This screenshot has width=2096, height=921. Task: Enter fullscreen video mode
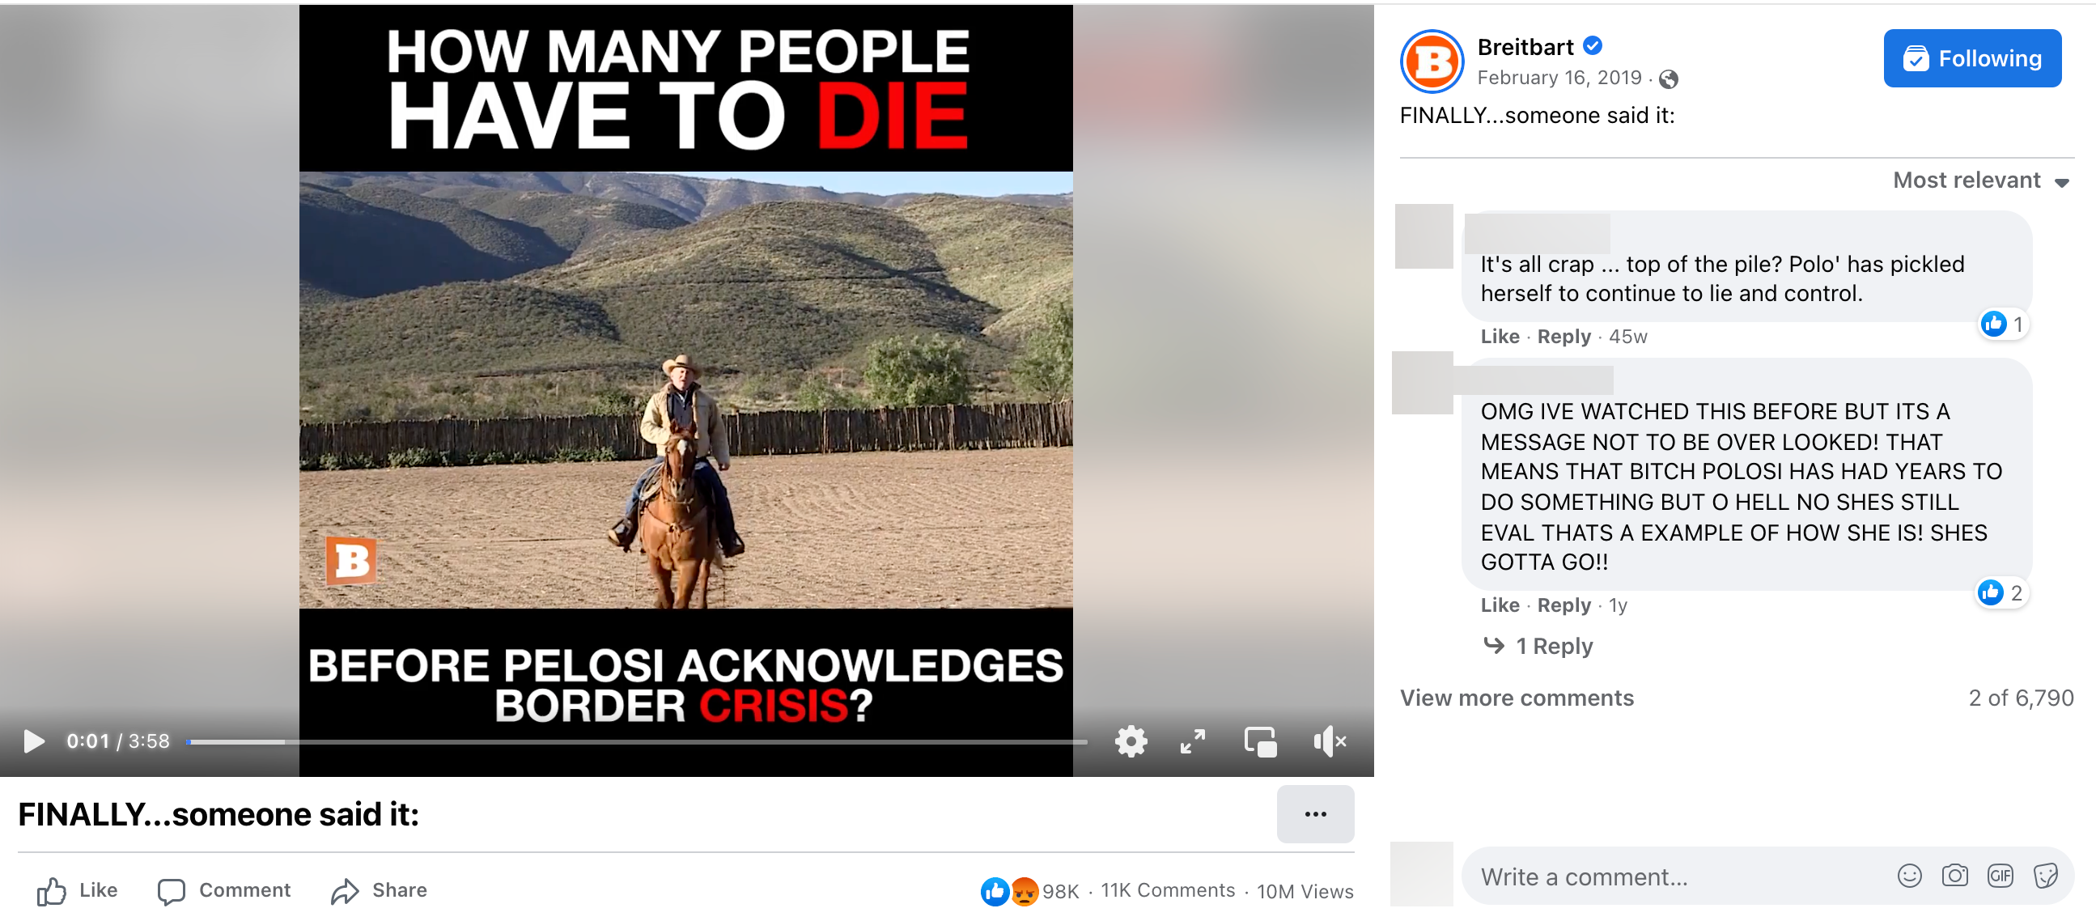point(1193,741)
